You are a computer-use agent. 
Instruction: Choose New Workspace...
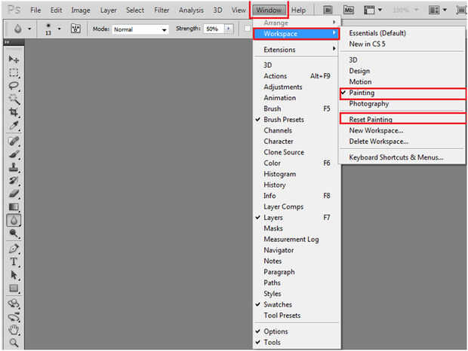[x=402, y=130]
